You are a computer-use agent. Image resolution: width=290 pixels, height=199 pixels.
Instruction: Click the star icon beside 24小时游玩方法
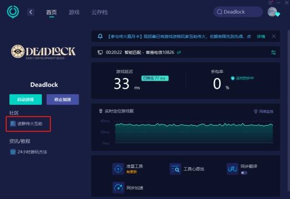pyautogui.click(x=13, y=152)
